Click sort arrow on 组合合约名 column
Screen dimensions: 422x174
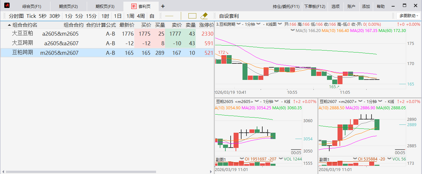pyautogui.click(x=9, y=25)
